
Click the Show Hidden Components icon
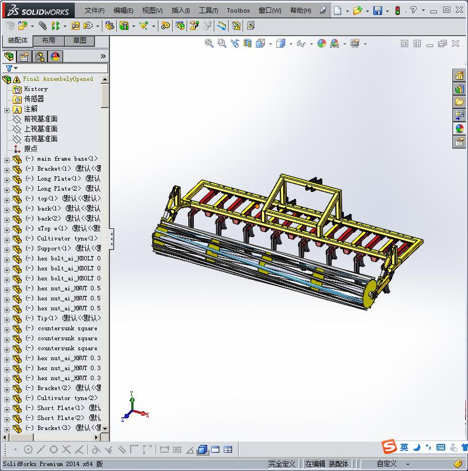(x=110, y=26)
